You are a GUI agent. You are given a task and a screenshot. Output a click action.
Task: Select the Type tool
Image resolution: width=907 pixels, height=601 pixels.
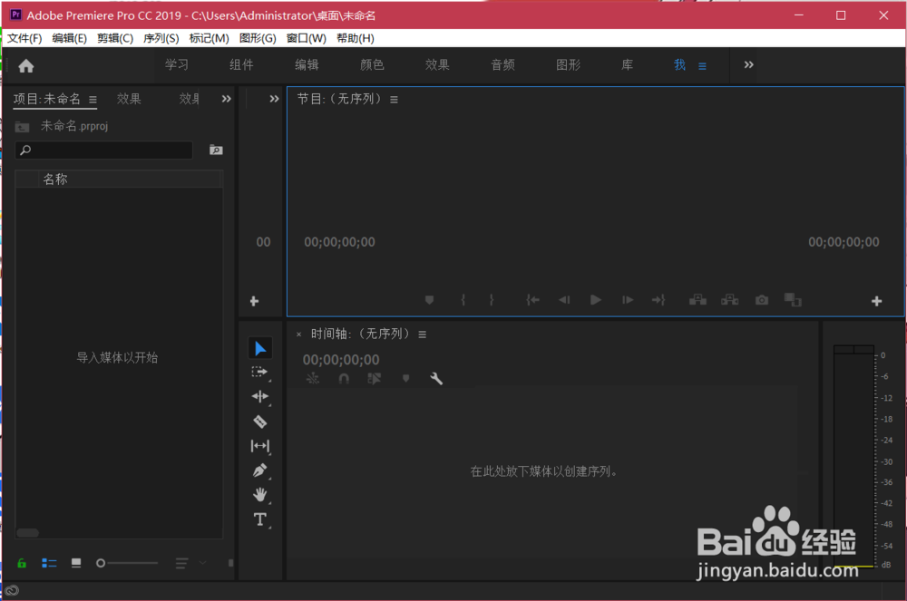coord(259,519)
